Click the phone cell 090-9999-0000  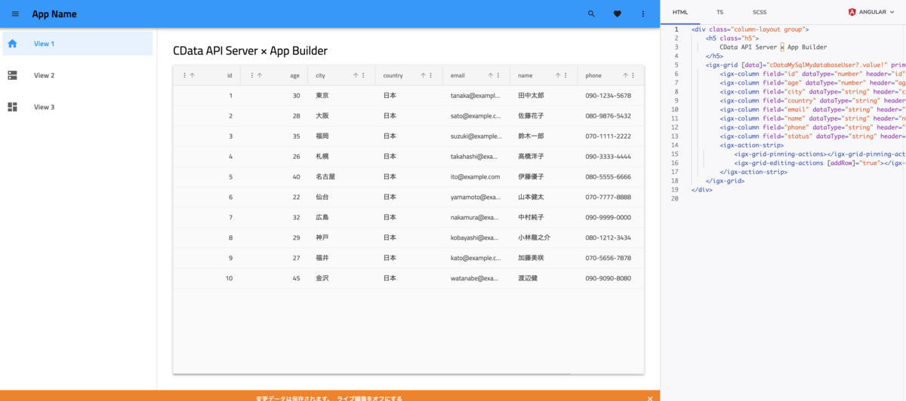[608, 217]
